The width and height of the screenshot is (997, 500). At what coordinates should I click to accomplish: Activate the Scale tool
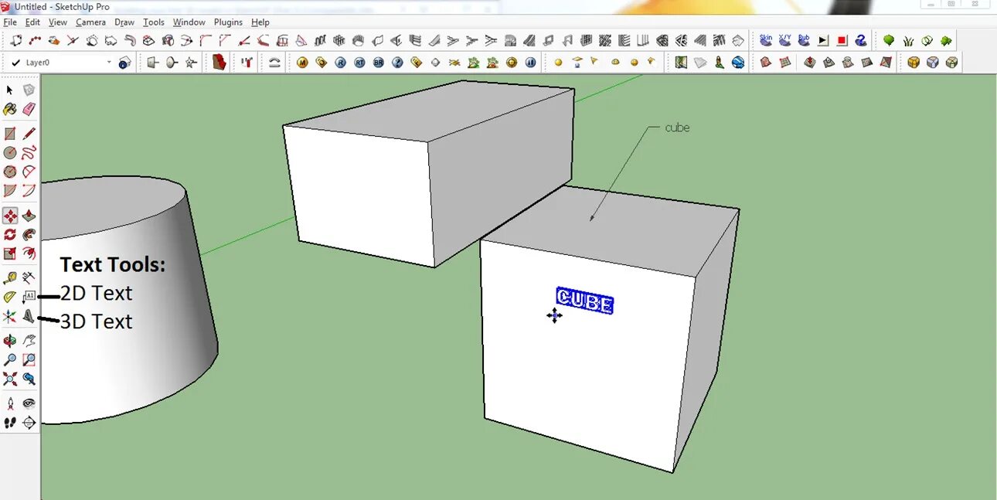click(x=10, y=253)
